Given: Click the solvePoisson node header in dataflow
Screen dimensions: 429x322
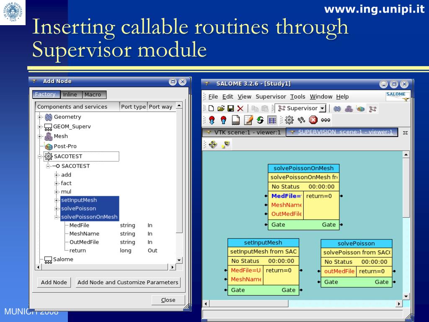Looking at the screenshot, I should pyautogui.click(x=356, y=244).
